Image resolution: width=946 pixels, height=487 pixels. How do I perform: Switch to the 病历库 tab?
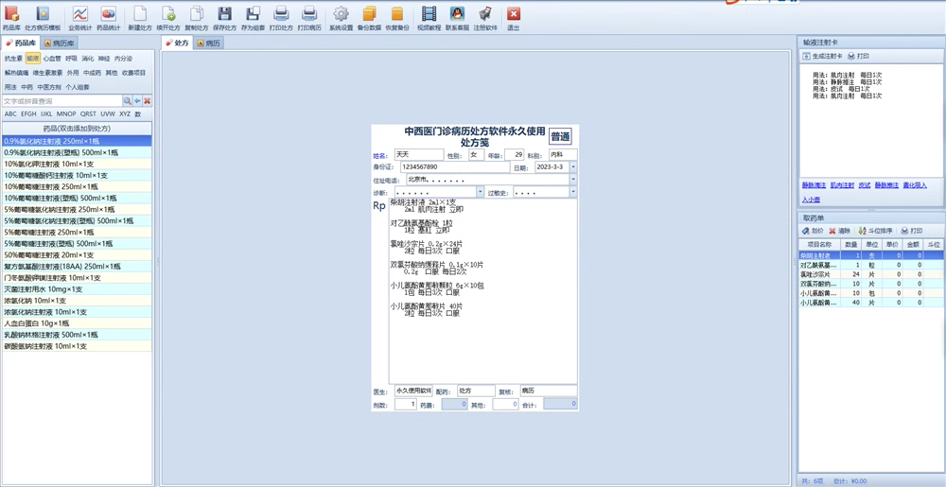(x=59, y=43)
